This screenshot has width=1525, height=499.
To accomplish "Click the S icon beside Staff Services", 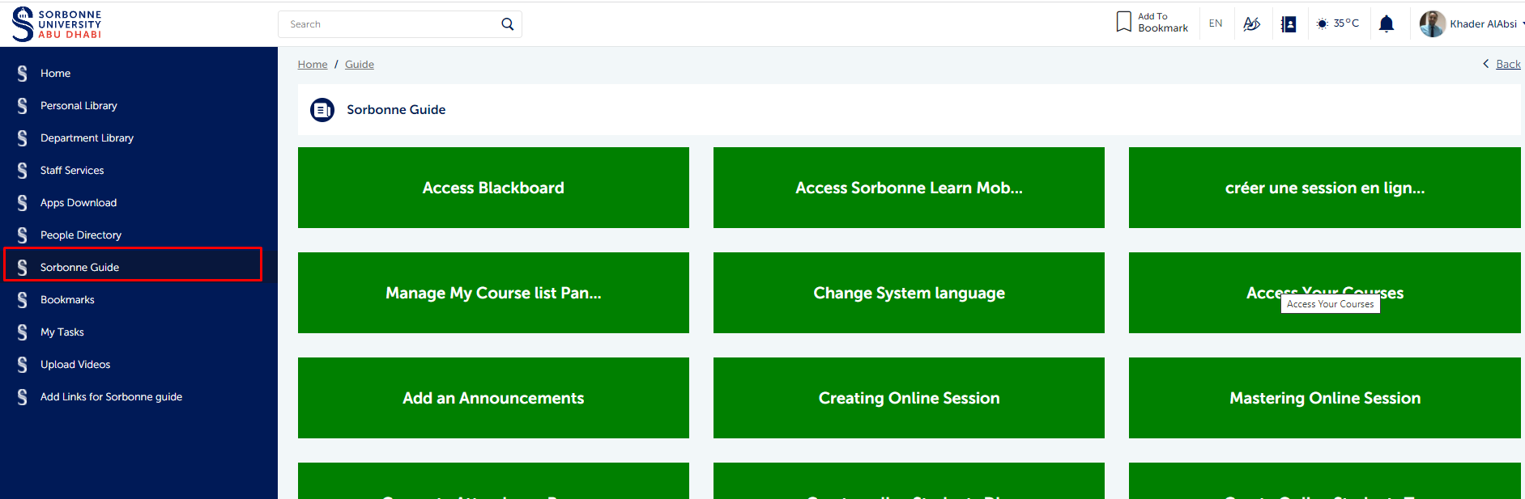I will [23, 171].
